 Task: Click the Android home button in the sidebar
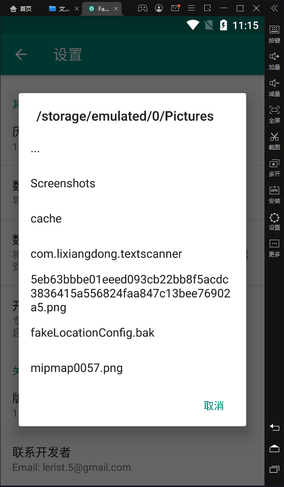click(x=274, y=448)
